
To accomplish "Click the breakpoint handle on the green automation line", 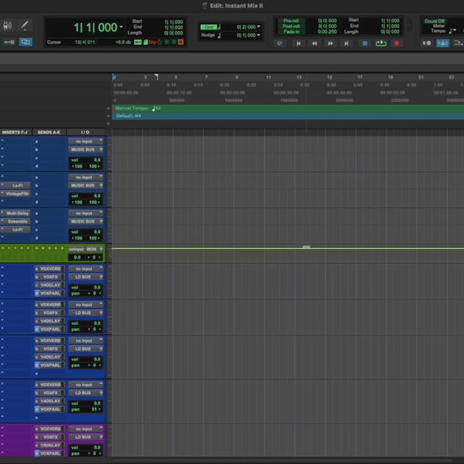I will coord(306,247).
